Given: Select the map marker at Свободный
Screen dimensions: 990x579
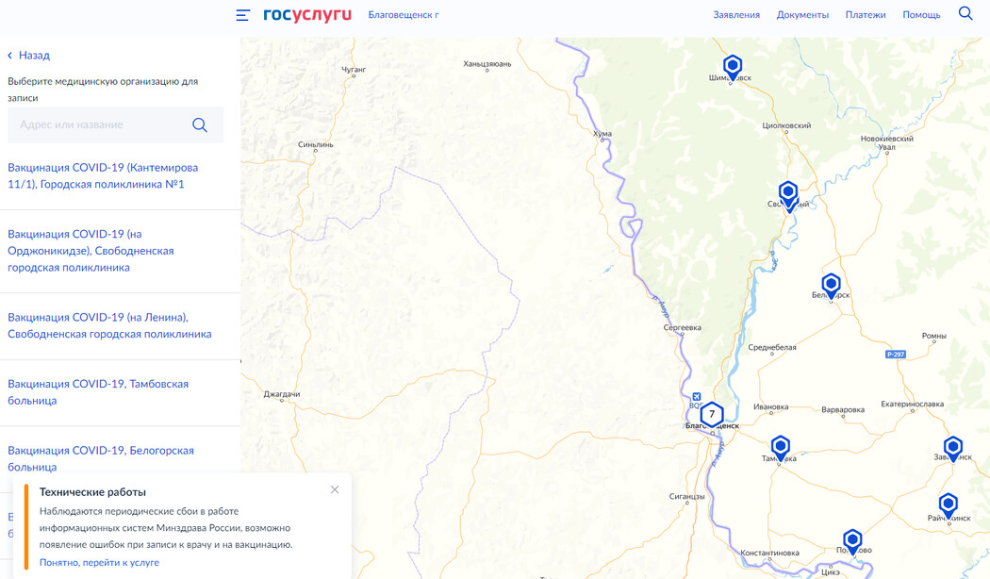Looking at the screenshot, I should pyautogui.click(x=788, y=194).
